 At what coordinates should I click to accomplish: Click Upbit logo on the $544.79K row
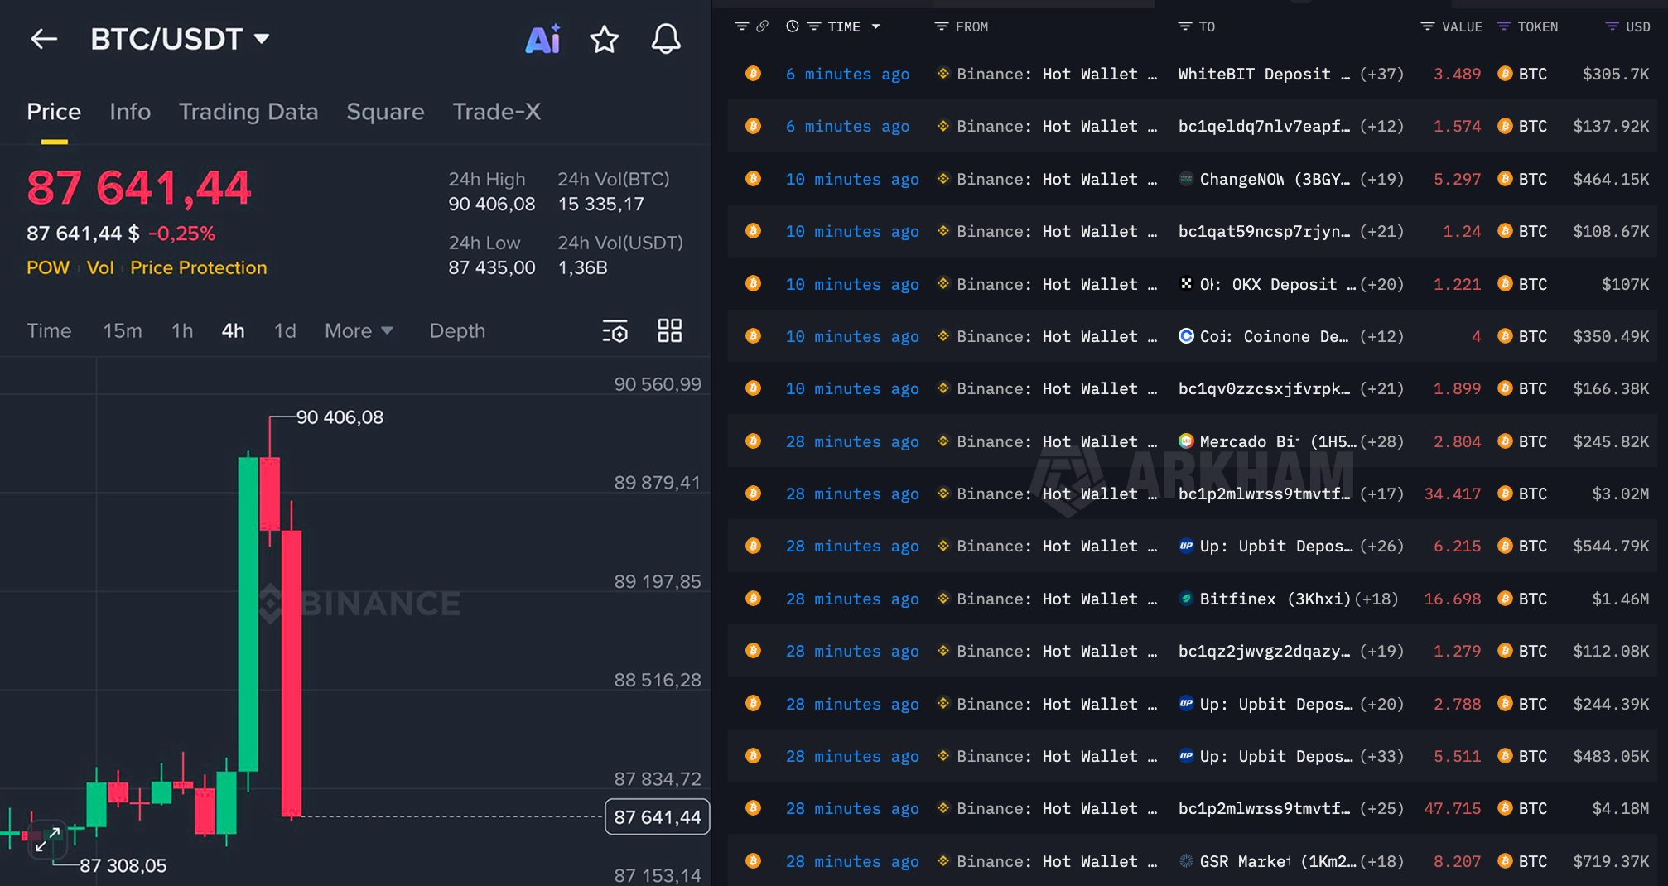point(1186,546)
